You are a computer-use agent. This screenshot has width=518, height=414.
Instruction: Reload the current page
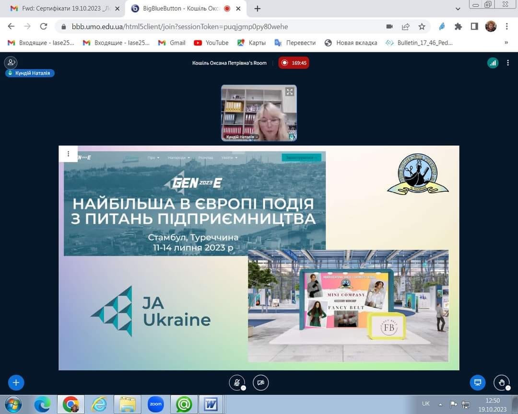(43, 26)
